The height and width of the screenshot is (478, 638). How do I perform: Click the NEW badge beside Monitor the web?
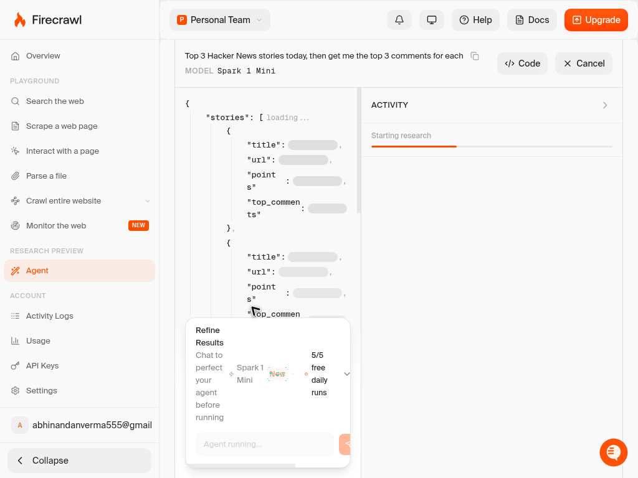click(138, 225)
